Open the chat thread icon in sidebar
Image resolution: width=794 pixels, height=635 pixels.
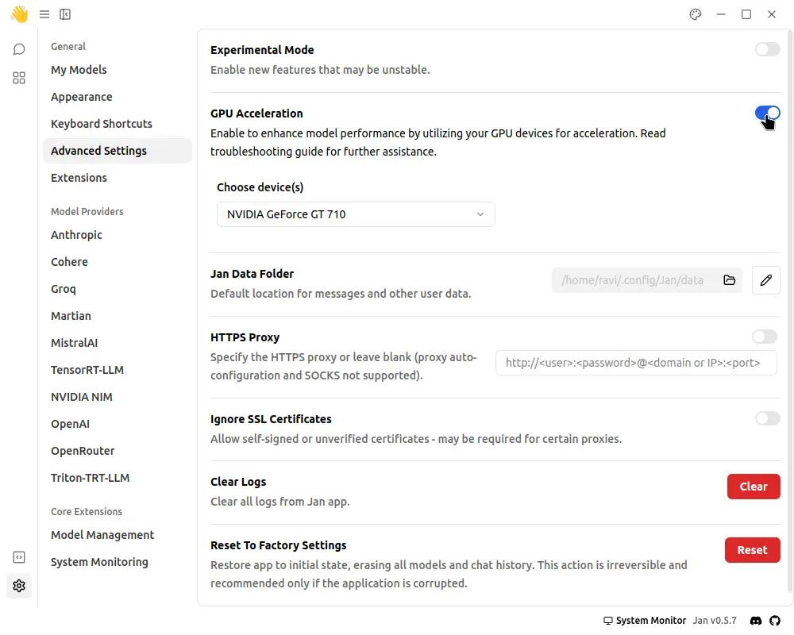tap(19, 49)
